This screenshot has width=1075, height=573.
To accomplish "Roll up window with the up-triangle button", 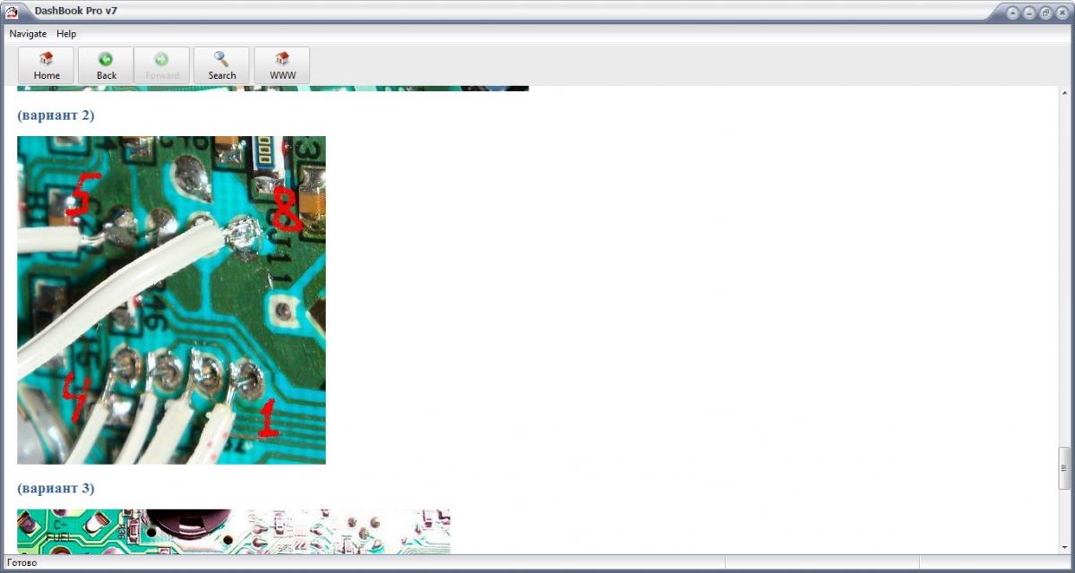I will point(1012,13).
